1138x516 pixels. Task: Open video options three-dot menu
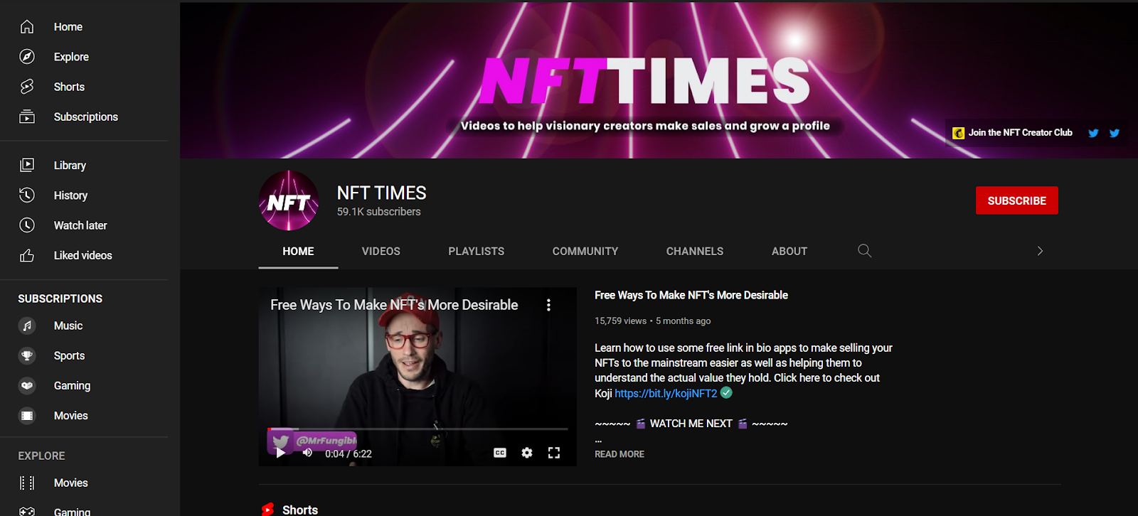click(x=548, y=305)
